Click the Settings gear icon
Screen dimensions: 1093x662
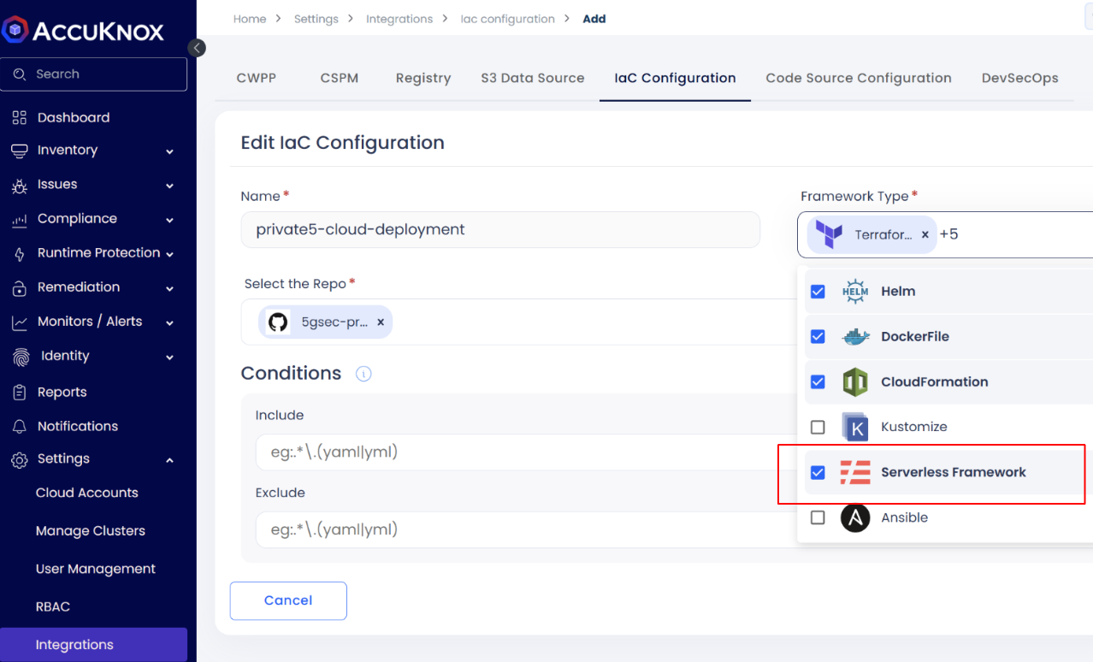[x=19, y=459]
